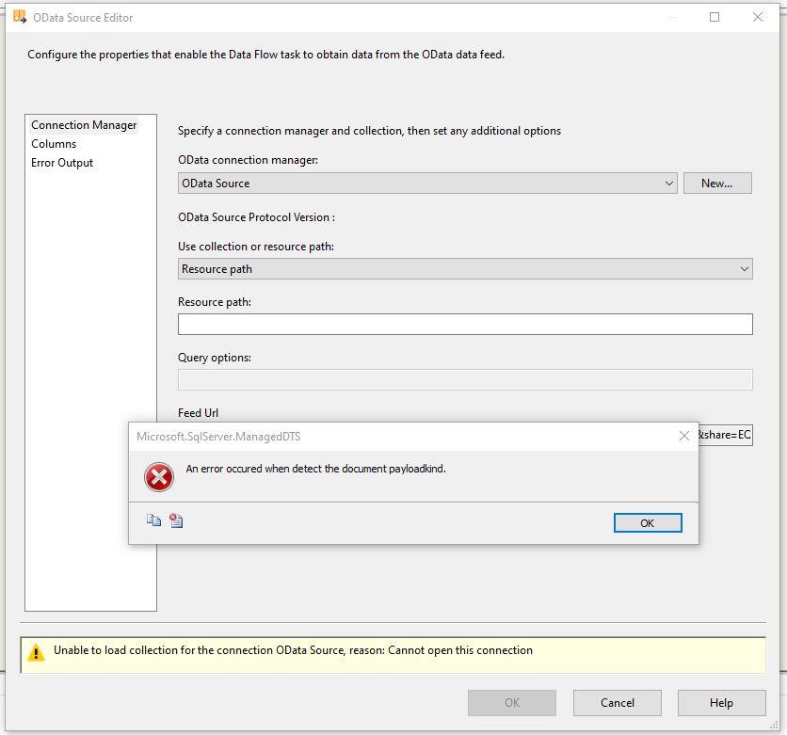The image size is (787, 735).
Task: Click the Feed Url text box
Action: 725,435
